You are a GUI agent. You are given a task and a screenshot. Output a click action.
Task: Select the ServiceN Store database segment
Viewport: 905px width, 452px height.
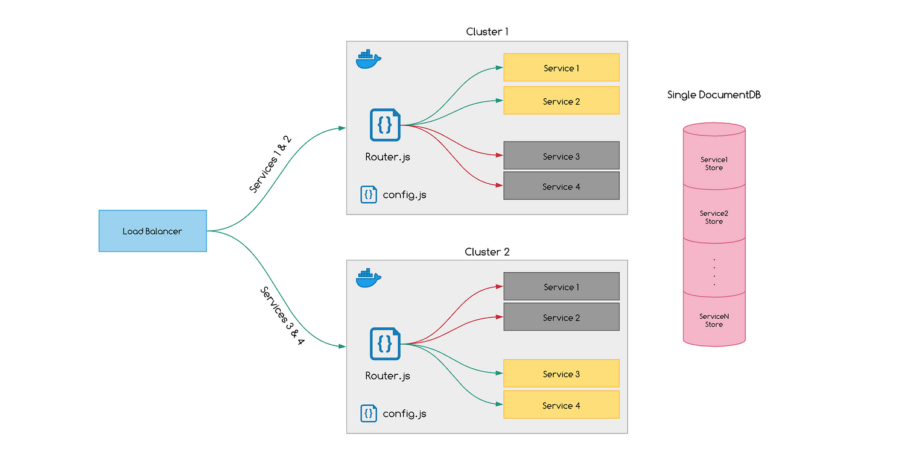pos(714,319)
